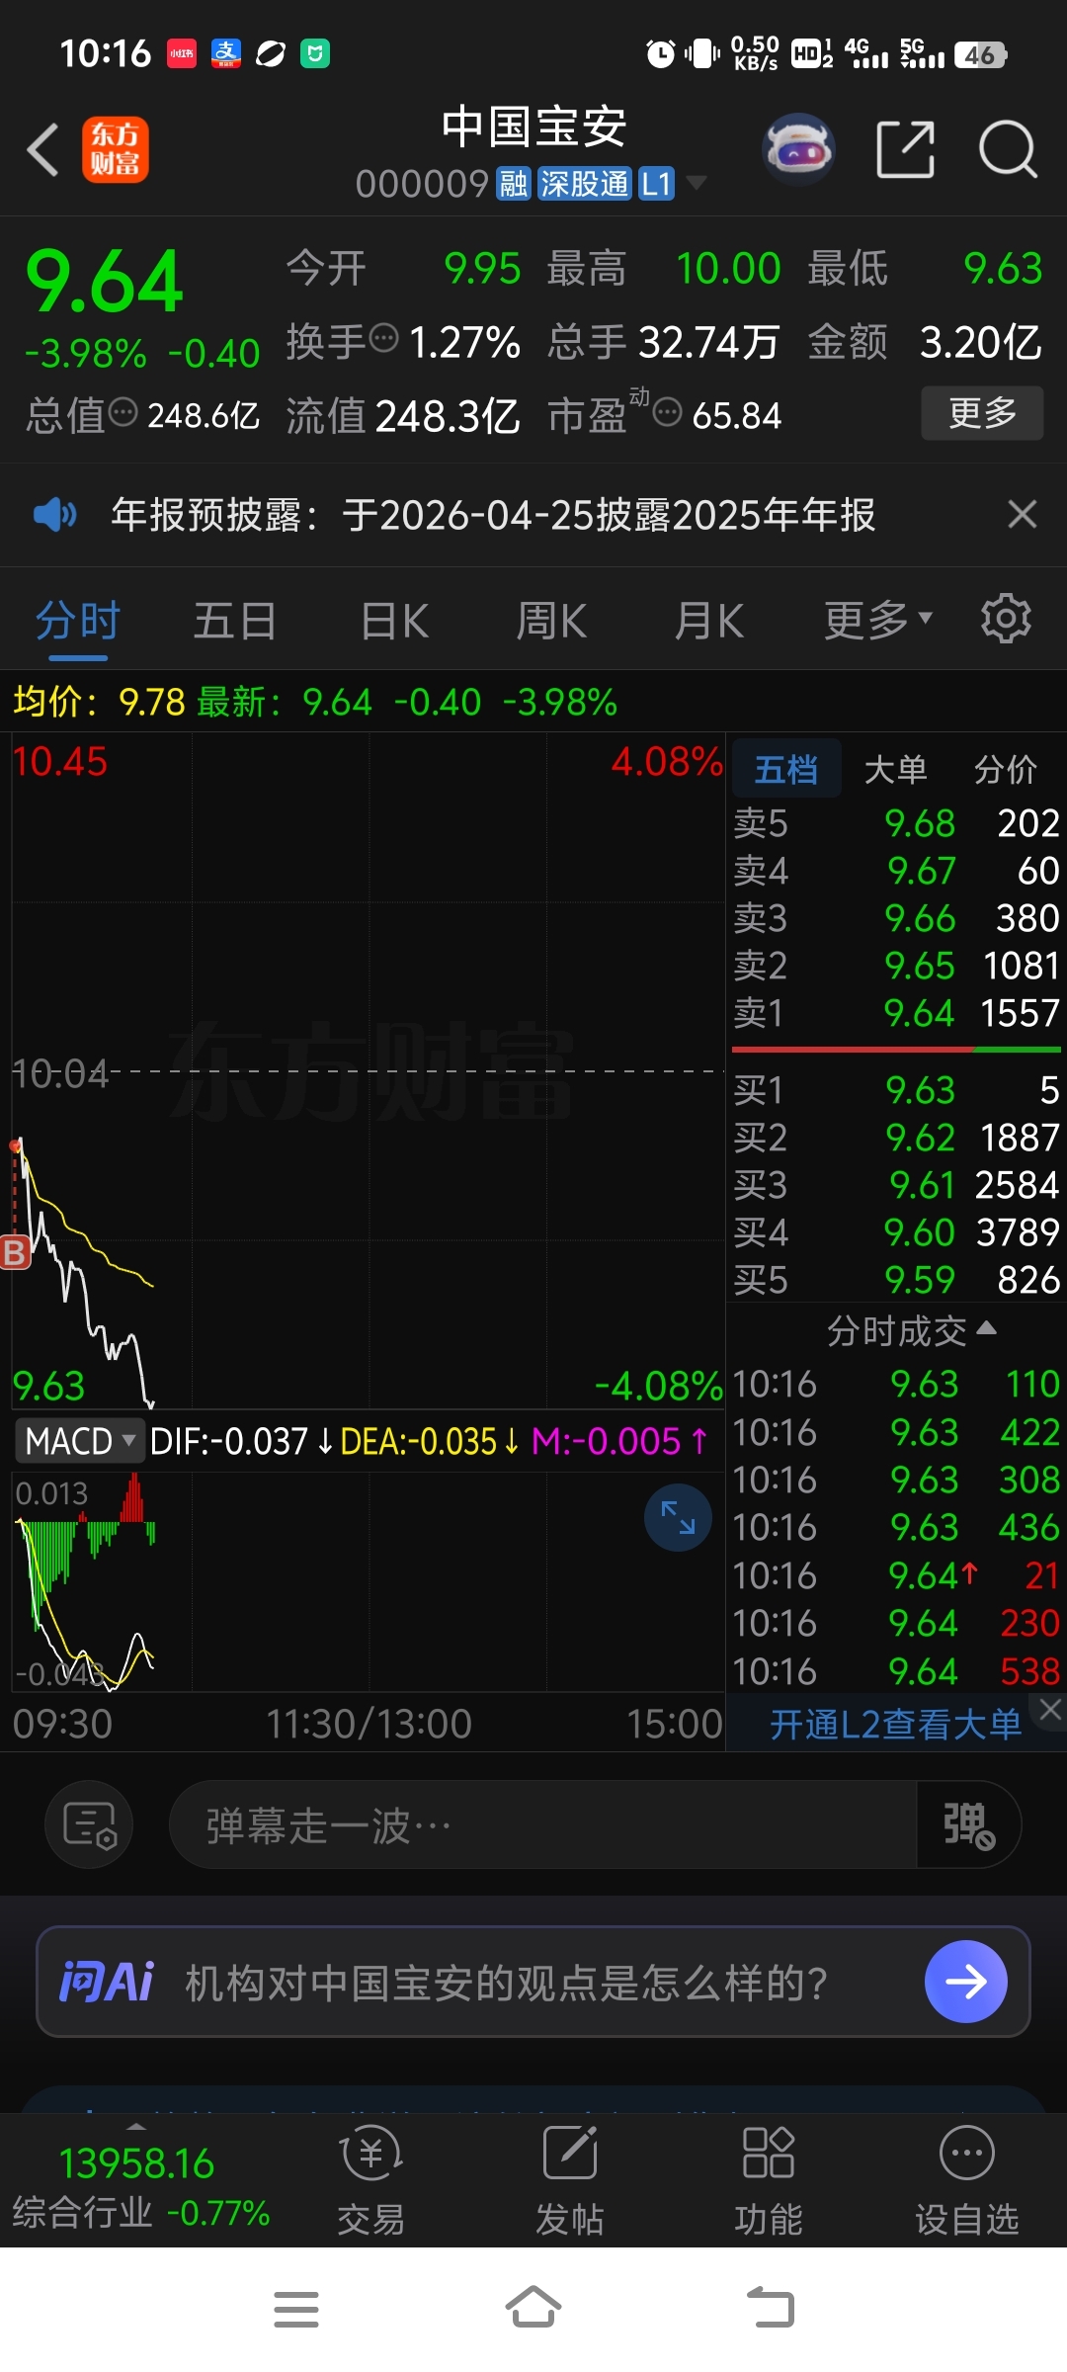Screen dimensions: 1067x2372
Task: Open the robot AI assistant avatar
Action: (x=798, y=150)
